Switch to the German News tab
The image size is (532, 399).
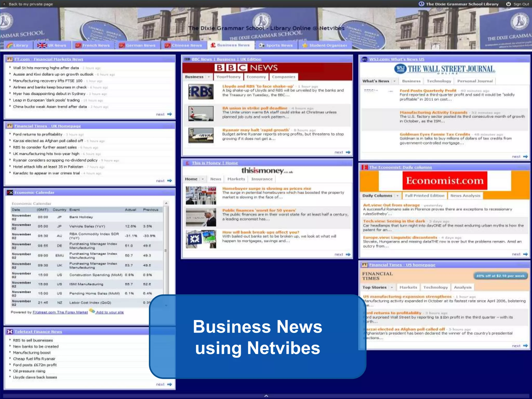coord(137,45)
